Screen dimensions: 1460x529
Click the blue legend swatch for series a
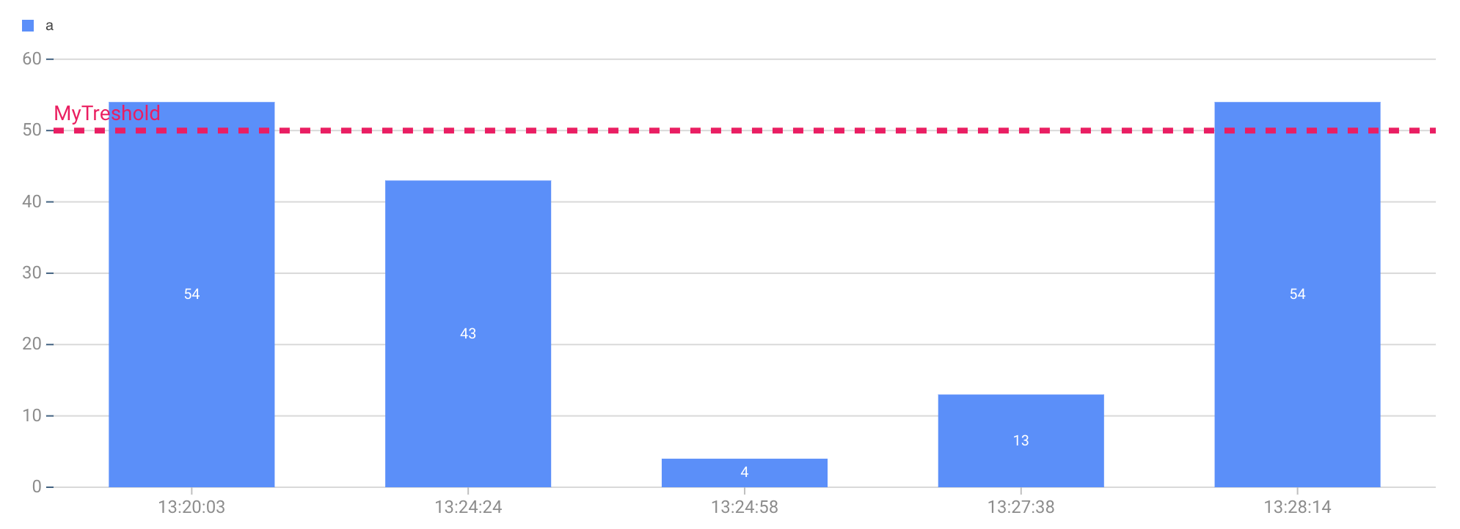pyautogui.click(x=28, y=26)
